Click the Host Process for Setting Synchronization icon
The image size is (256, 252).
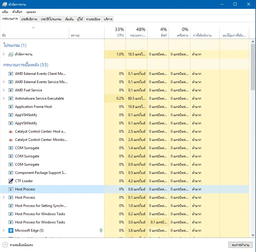[x=11, y=206]
